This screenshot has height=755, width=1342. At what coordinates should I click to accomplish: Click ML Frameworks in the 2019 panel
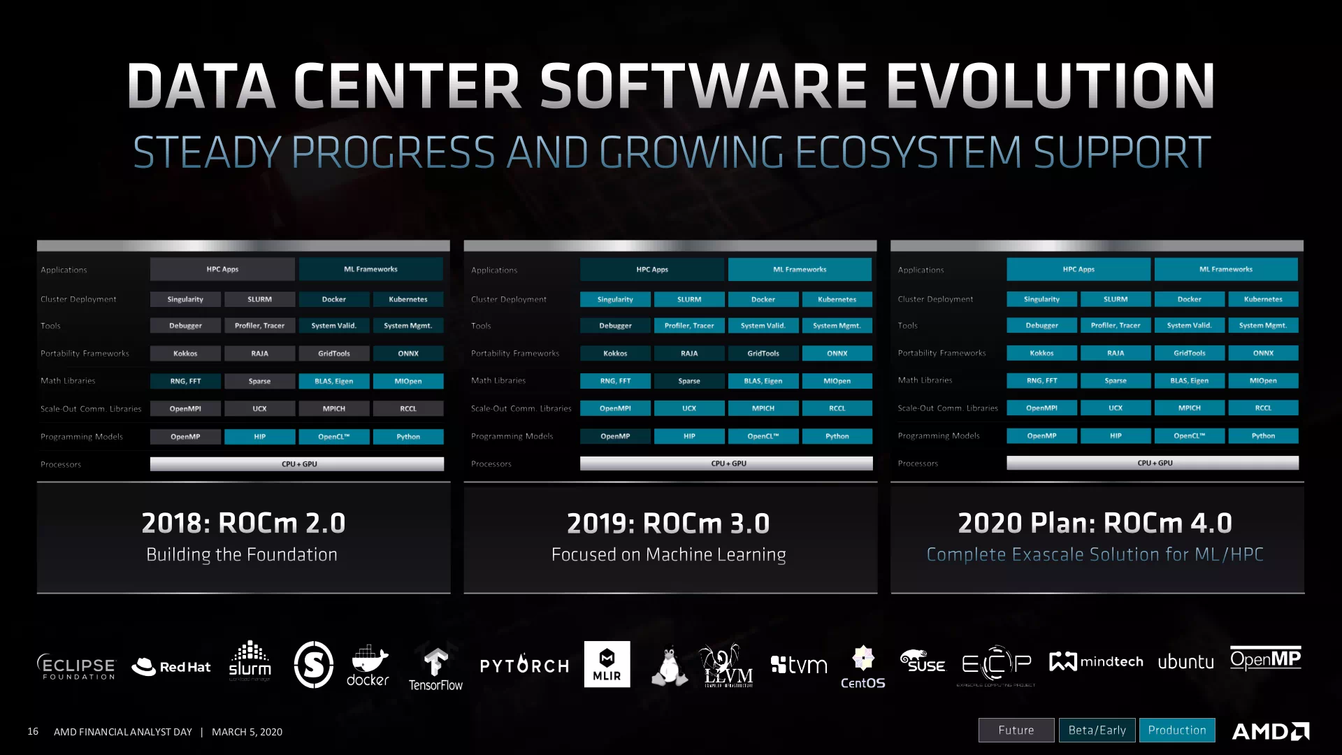(800, 269)
